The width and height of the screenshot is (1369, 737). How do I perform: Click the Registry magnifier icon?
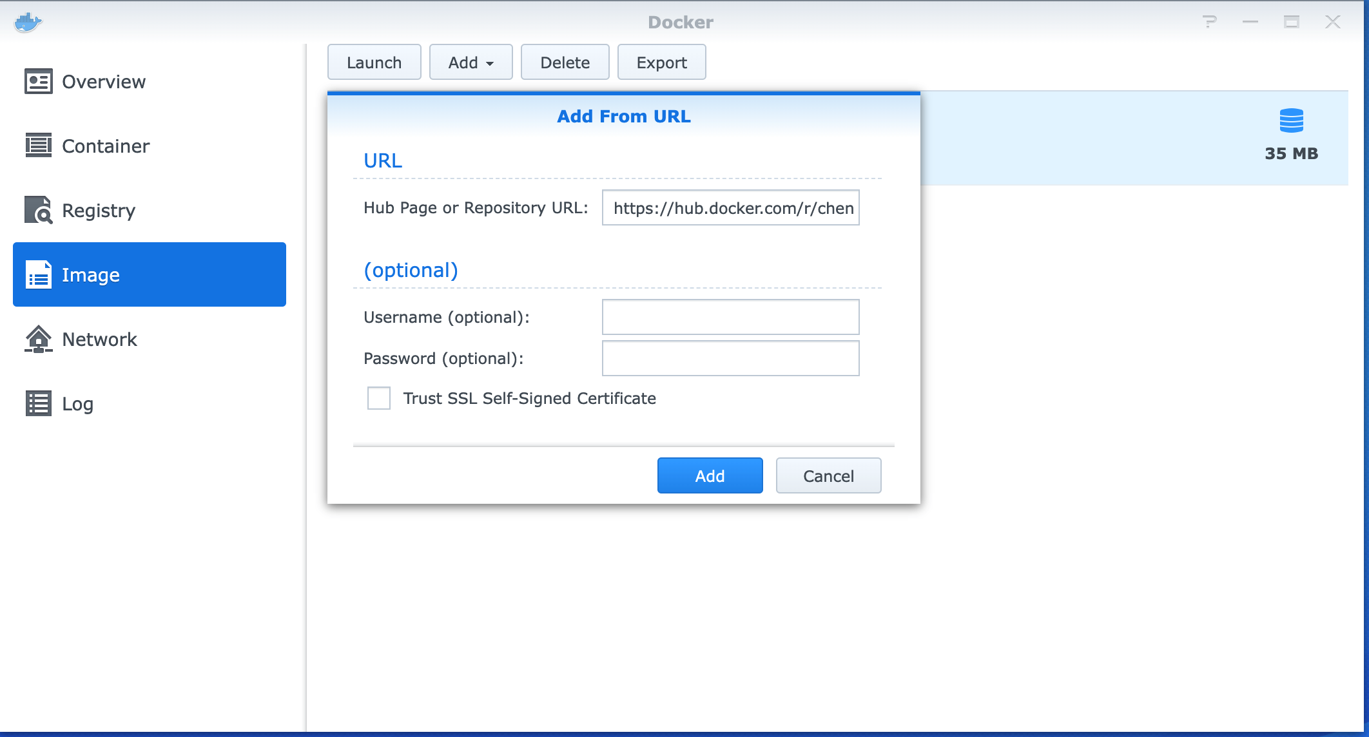38,210
